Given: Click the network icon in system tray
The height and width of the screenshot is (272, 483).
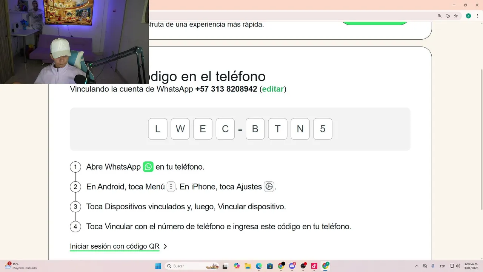Looking at the screenshot, I should coord(452,266).
